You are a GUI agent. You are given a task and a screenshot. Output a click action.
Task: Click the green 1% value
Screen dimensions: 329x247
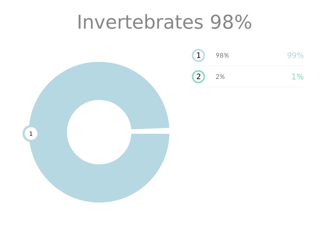click(297, 77)
